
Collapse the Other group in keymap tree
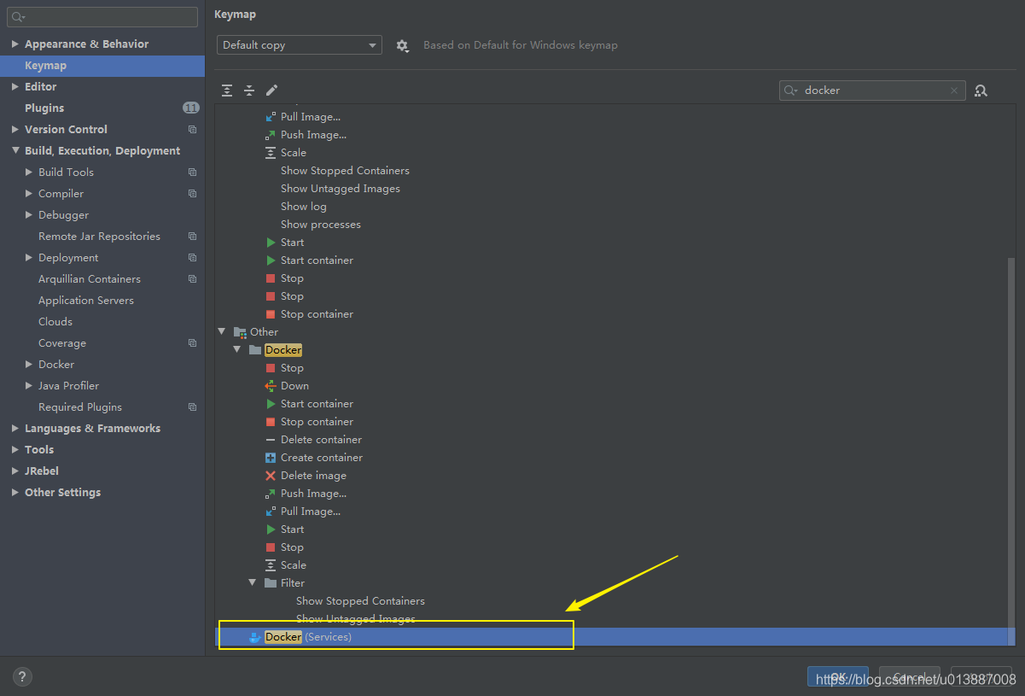[x=222, y=332]
